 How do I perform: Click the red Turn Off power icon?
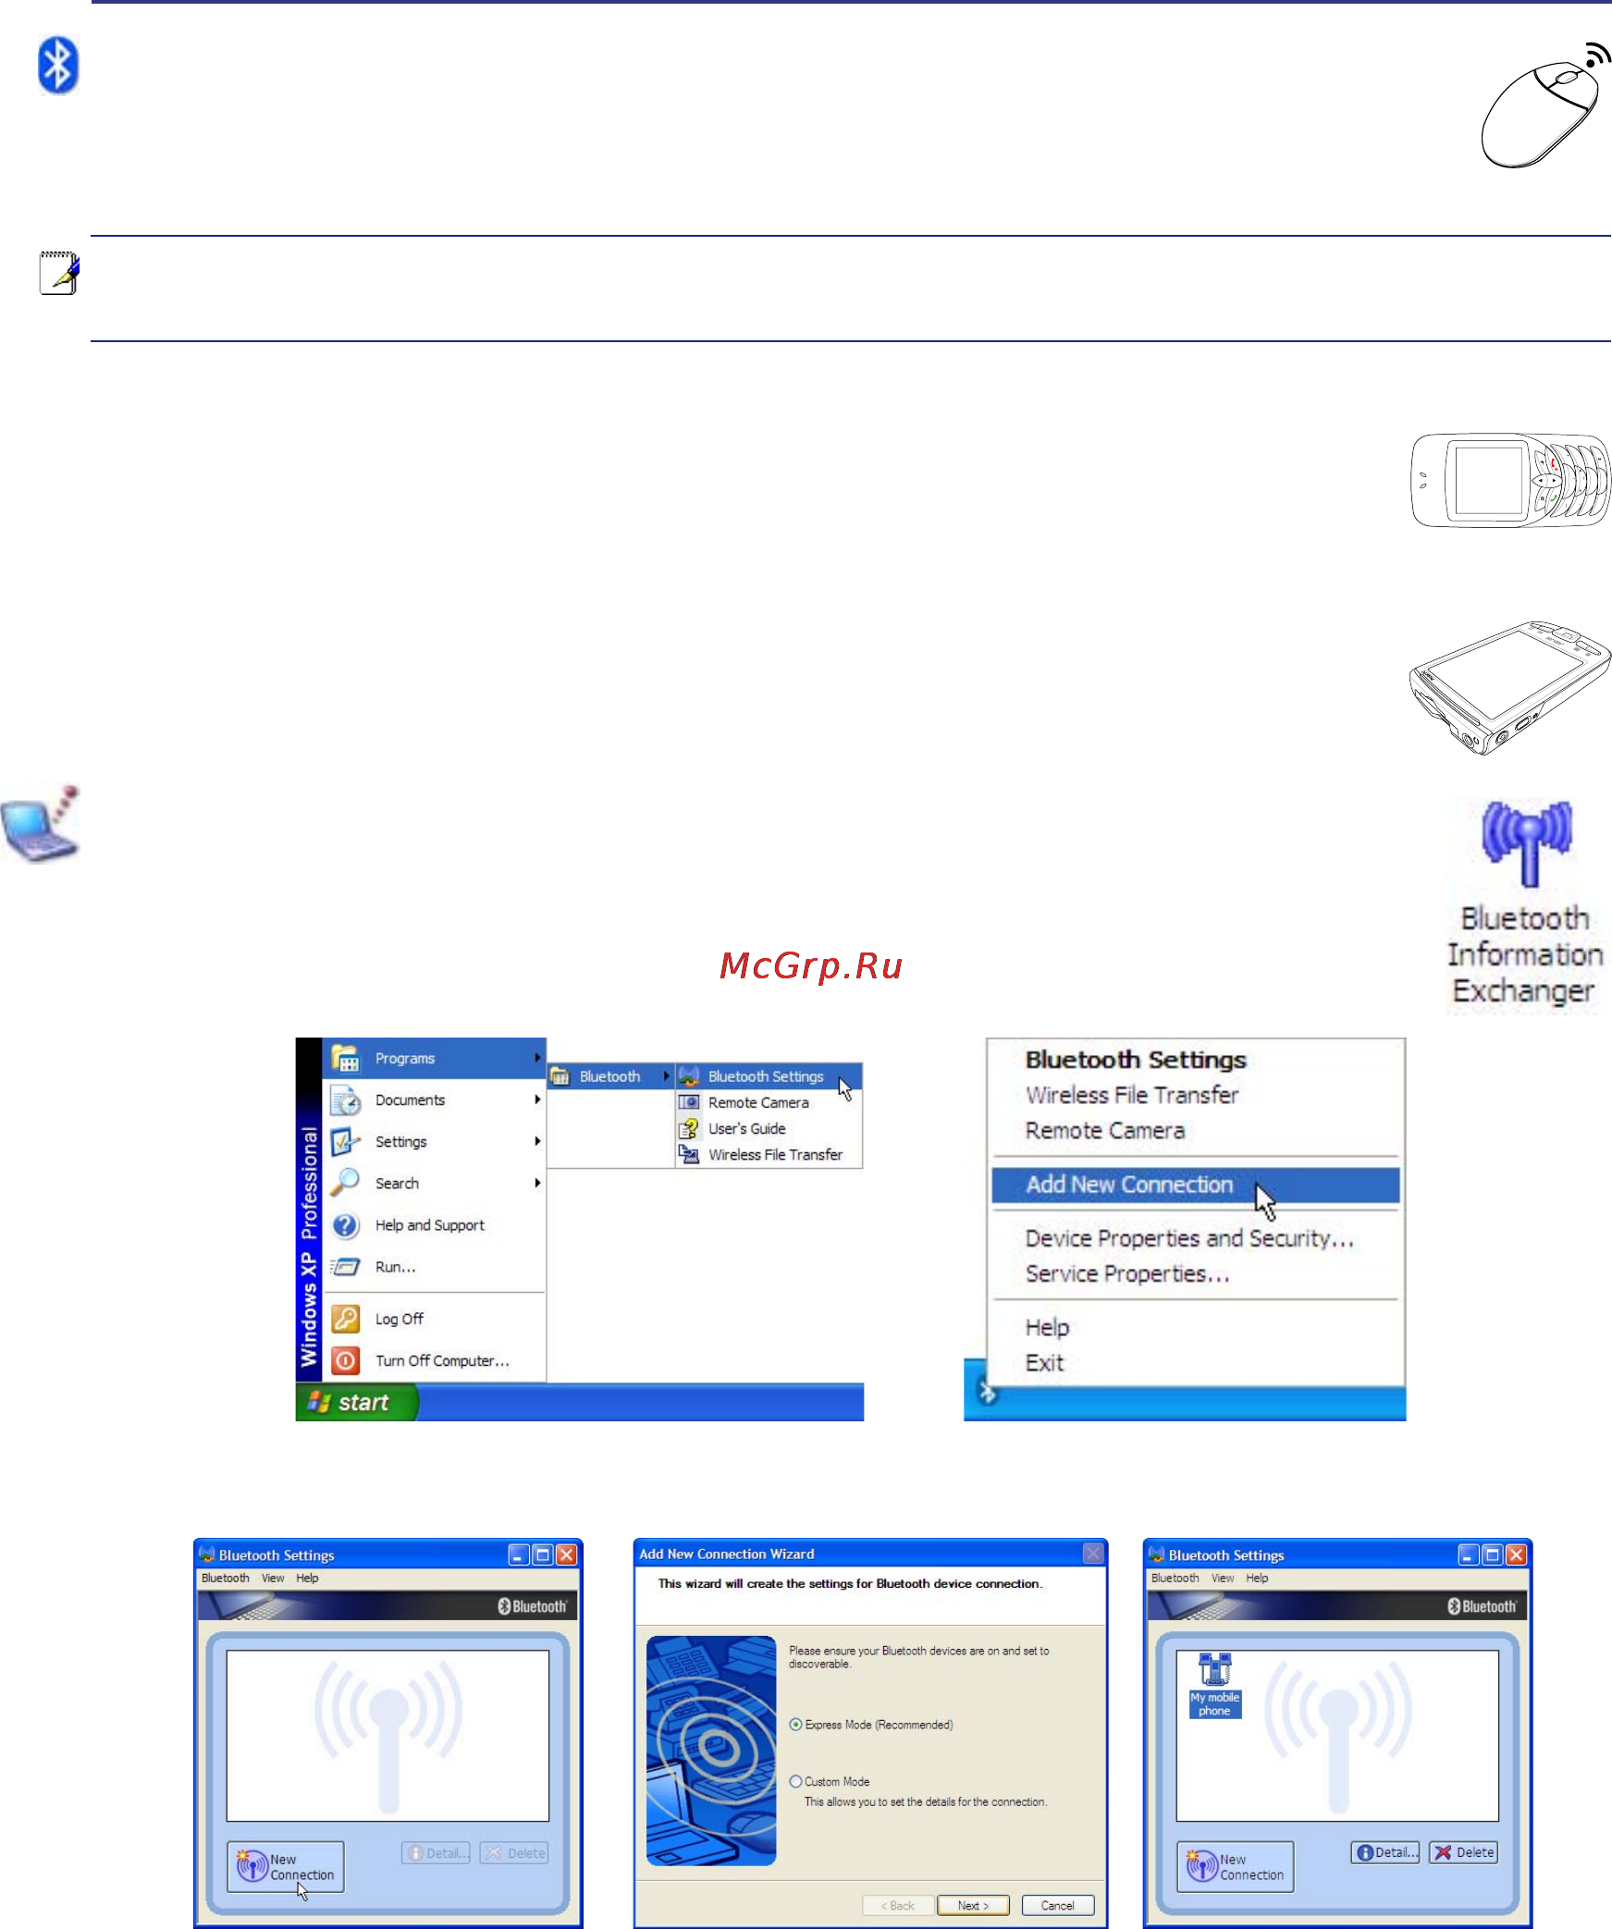(x=345, y=1360)
